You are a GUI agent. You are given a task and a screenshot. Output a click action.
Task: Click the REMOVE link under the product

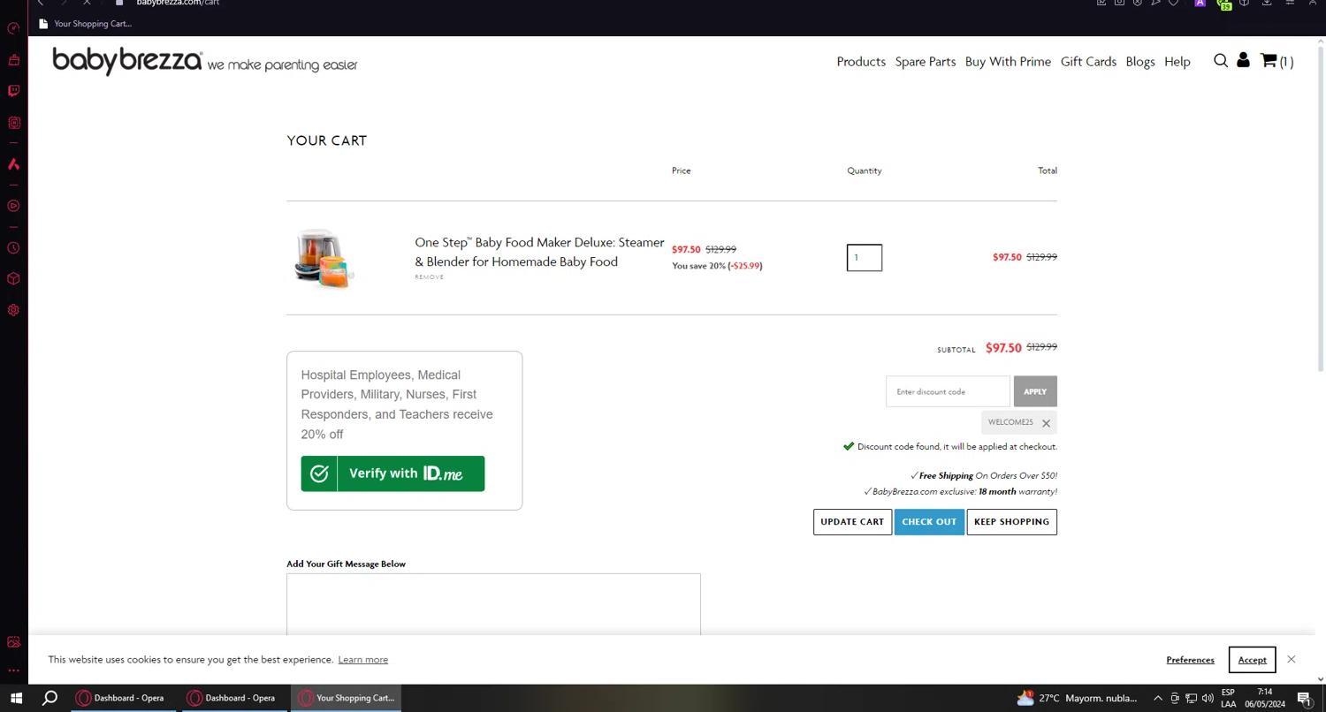(430, 277)
